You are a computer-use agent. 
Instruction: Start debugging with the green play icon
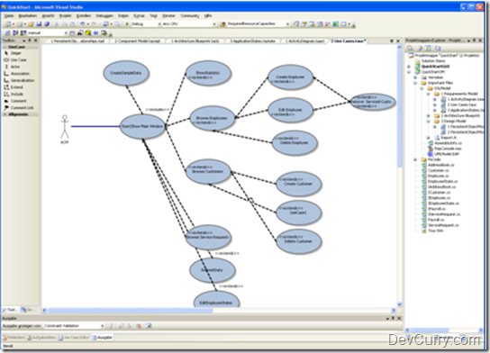point(127,24)
